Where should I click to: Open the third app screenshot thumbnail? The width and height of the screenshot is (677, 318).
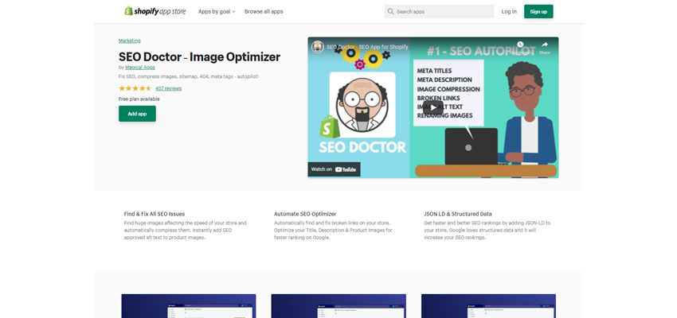488,306
